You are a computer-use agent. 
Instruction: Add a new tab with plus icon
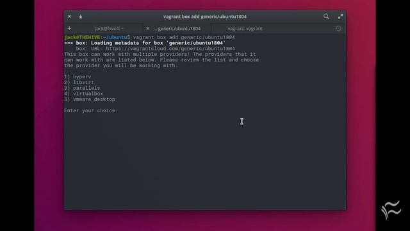[x=69, y=28]
